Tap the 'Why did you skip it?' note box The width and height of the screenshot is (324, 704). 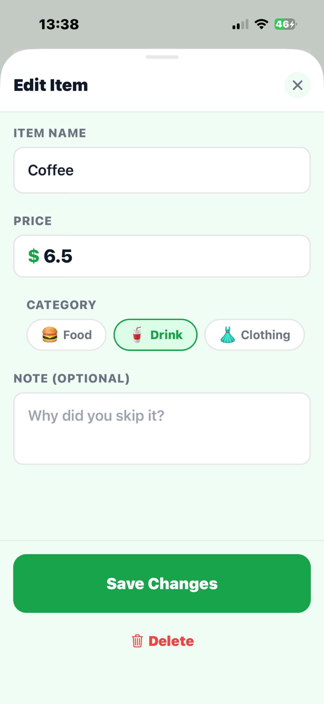tap(162, 429)
